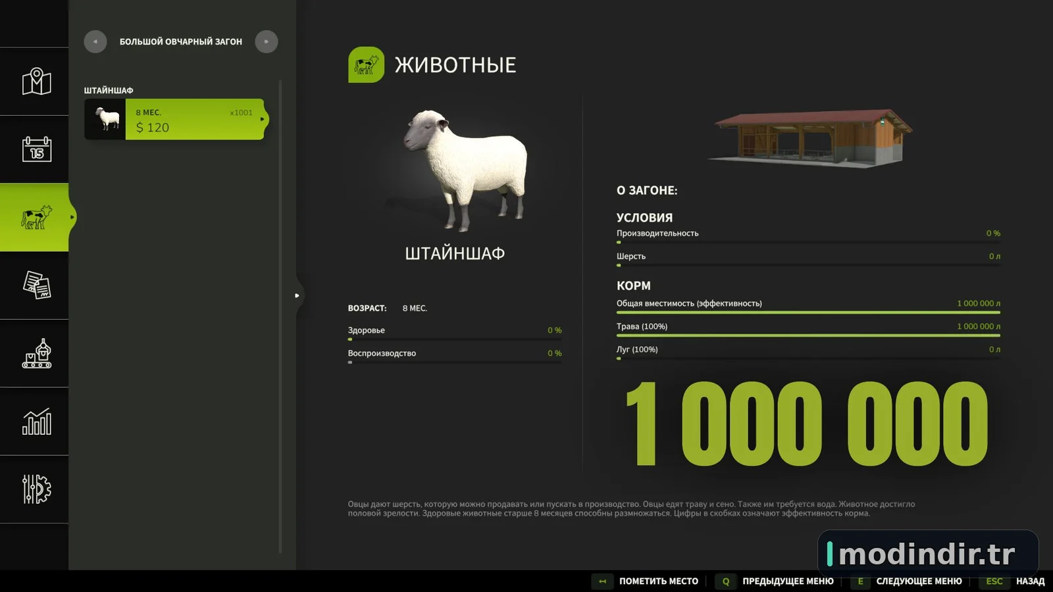Click the ПОМЕТИТЬ МЕСТО button
Image resolution: width=1053 pixels, height=592 pixels.
[x=646, y=581]
